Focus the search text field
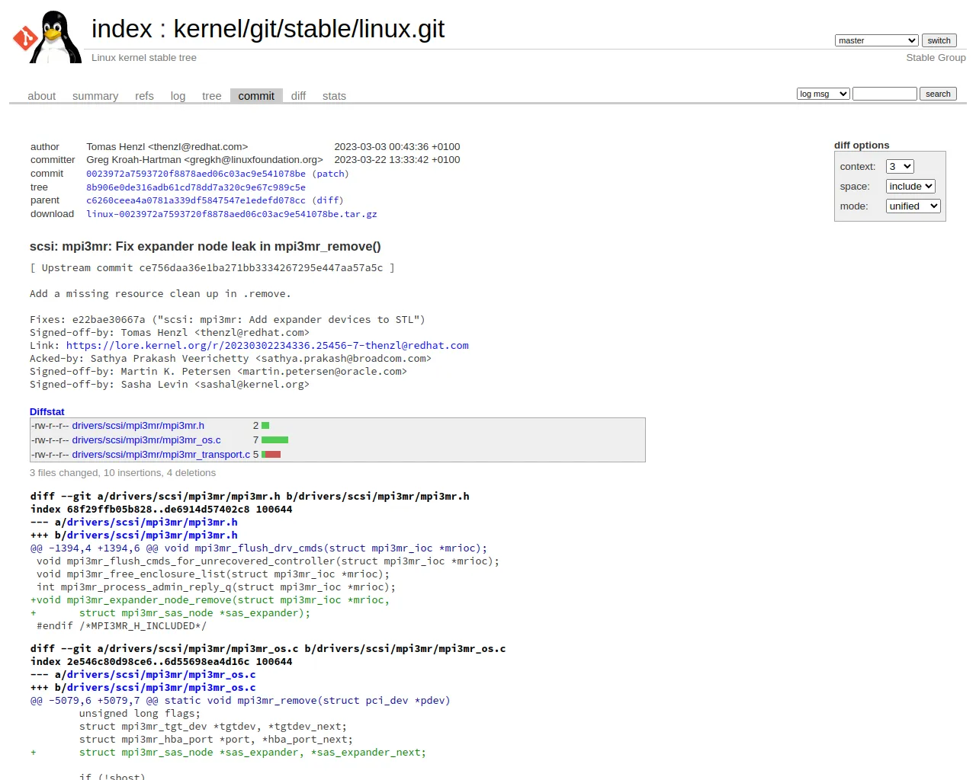 [884, 94]
